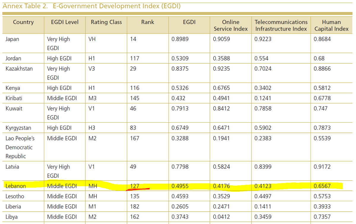Click Kenya's Online Service value '0.6765'

click(221, 88)
